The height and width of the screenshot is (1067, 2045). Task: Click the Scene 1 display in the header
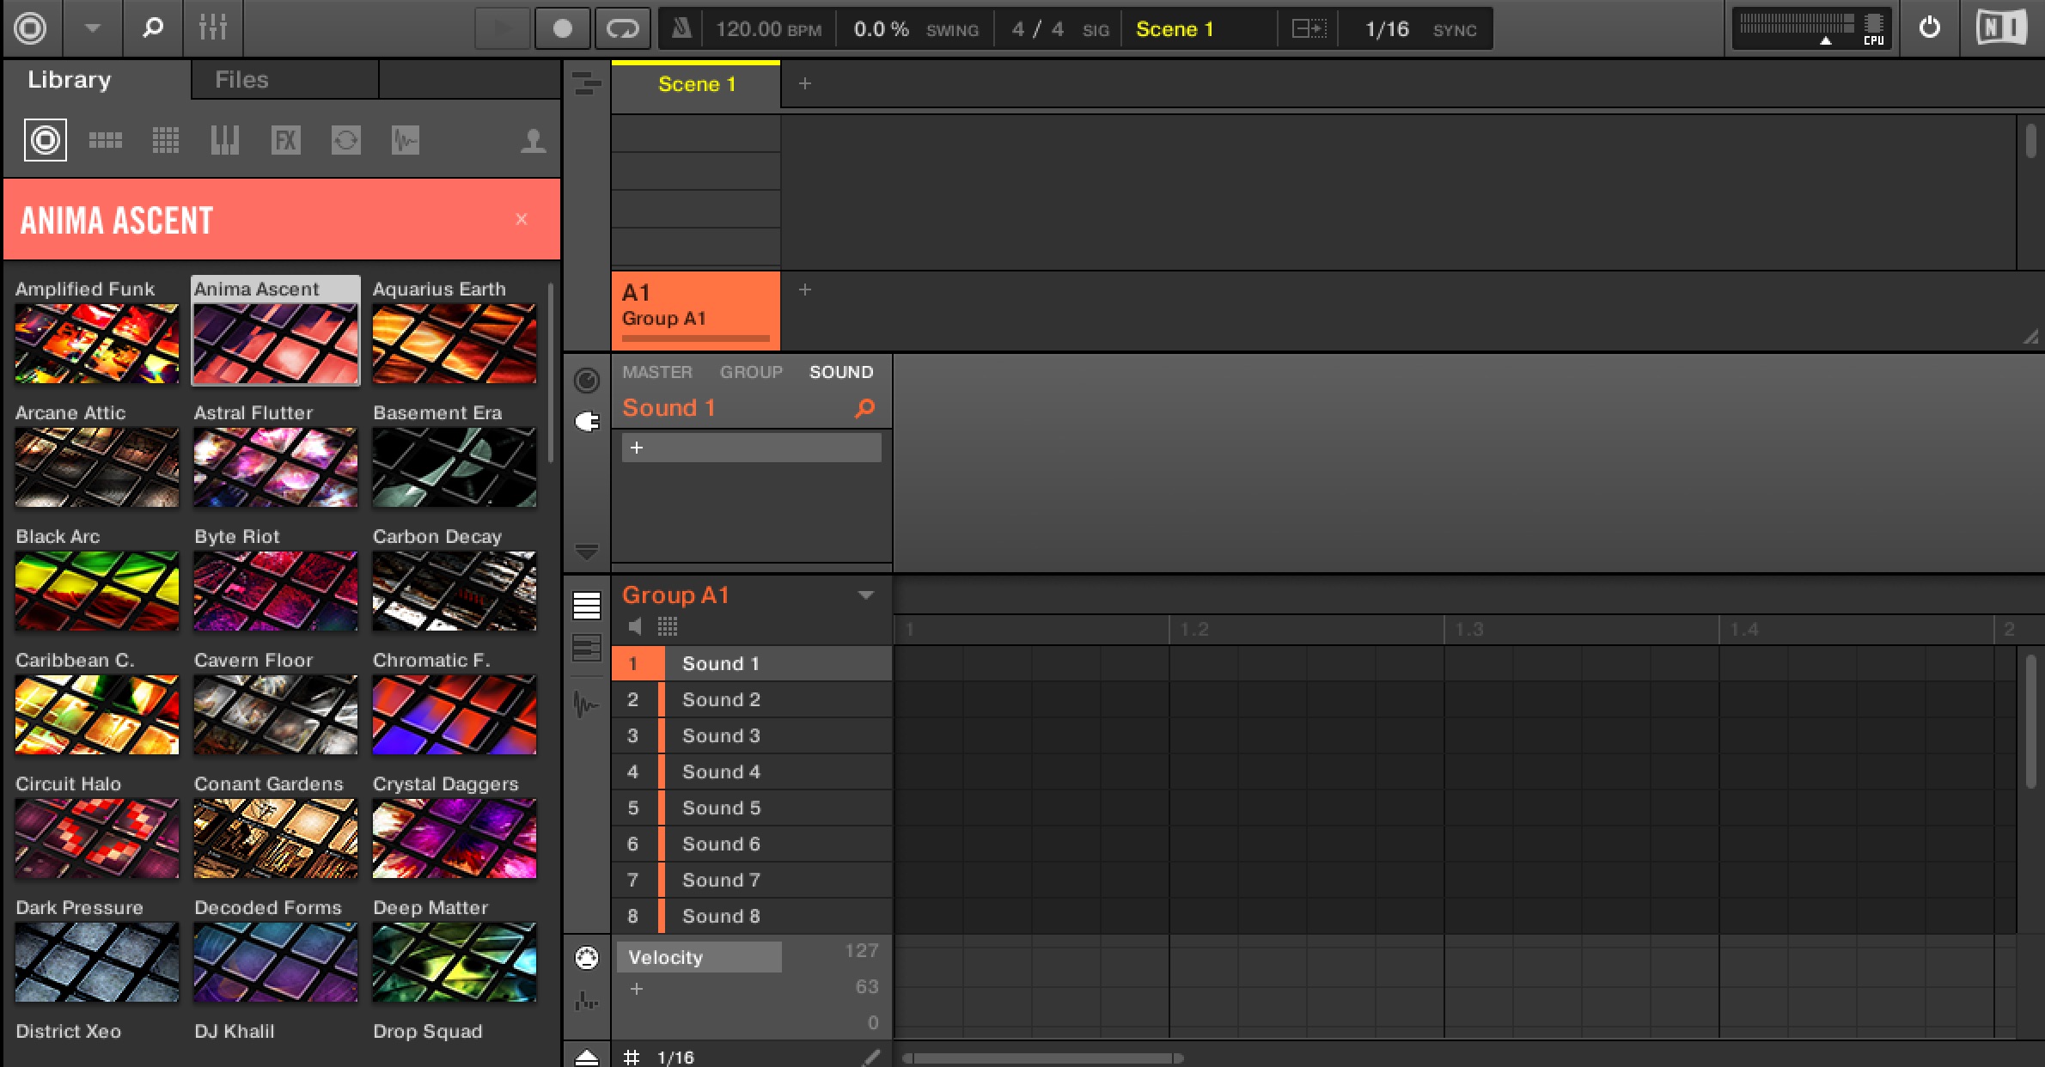click(1175, 29)
